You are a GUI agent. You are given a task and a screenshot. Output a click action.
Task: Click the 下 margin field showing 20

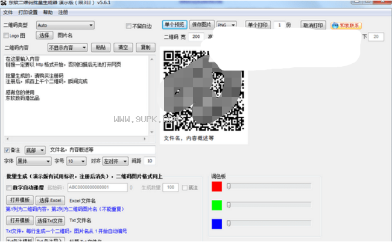coord(376,37)
